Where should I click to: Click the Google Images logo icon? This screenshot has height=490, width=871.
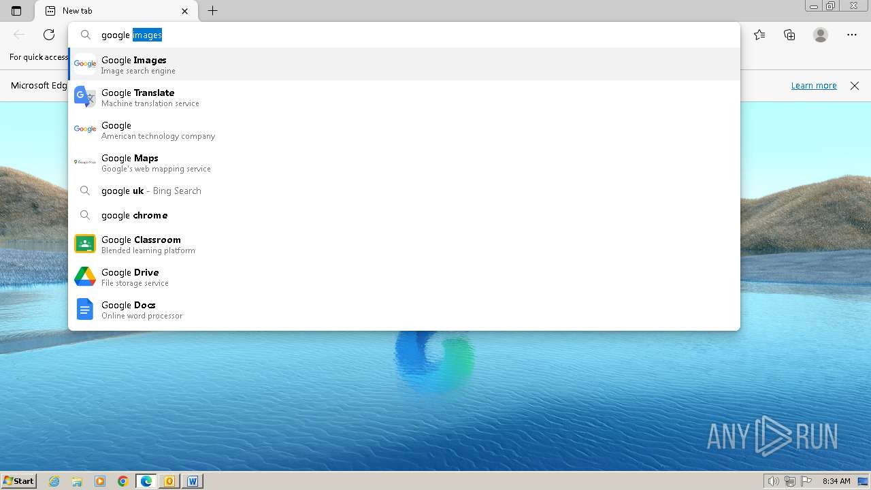coord(85,64)
